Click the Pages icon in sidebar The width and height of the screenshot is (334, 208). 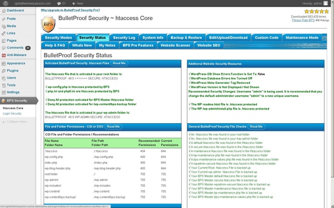click(3, 40)
